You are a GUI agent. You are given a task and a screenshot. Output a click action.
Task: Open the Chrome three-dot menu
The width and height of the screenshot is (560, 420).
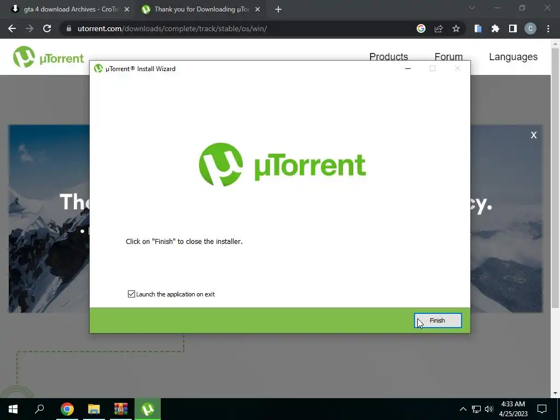pos(548,28)
